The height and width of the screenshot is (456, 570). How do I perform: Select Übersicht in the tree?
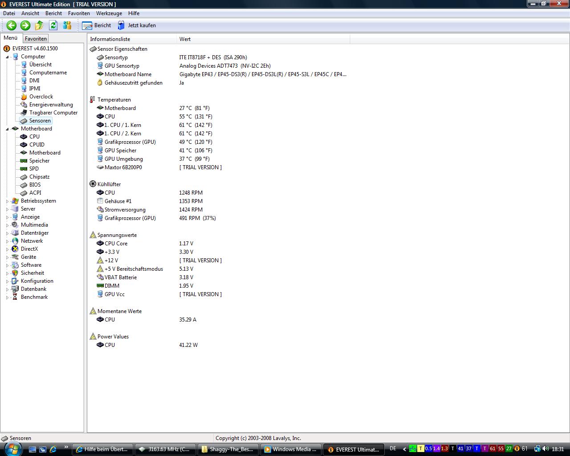[x=40, y=65]
